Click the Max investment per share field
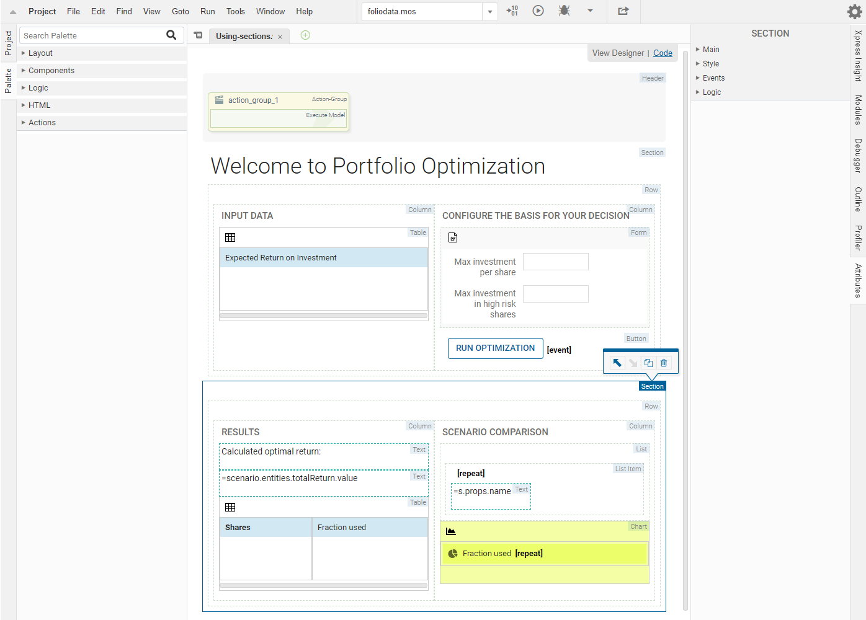Screen dimensions: 866x620 point(555,262)
